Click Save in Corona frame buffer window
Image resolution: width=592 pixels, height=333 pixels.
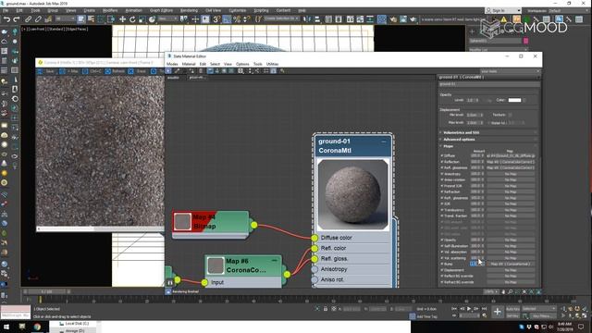coord(46,71)
